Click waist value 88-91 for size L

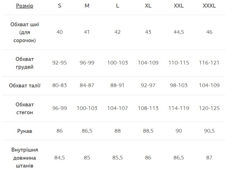[118, 86]
